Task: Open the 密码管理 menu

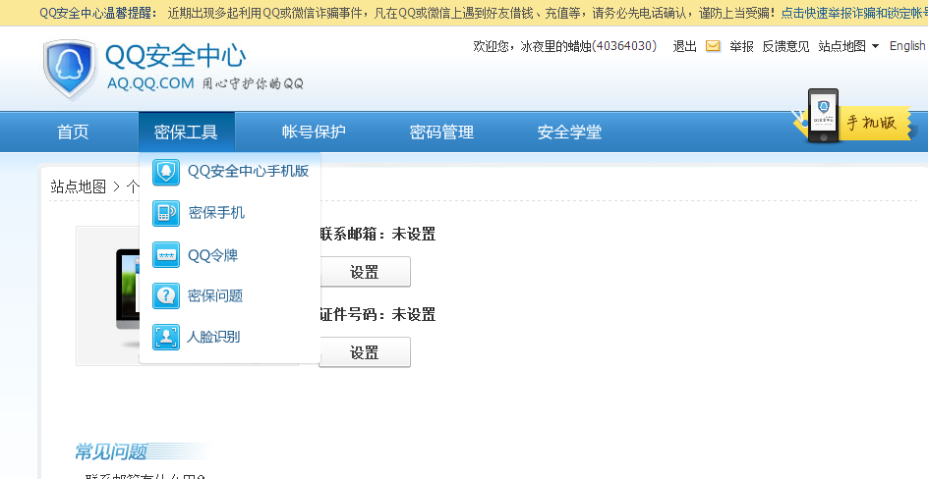Action: [441, 132]
